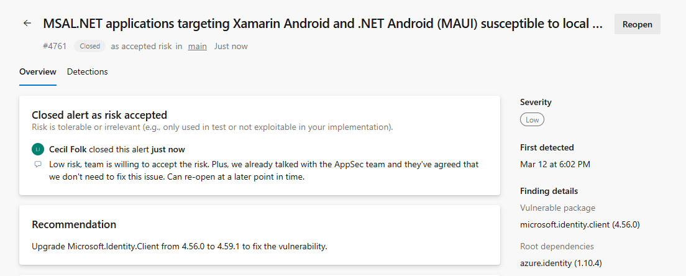686x276 pixels.
Task: Click Cecil Folk's green avatar icon
Action: click(x=38, y=150)
